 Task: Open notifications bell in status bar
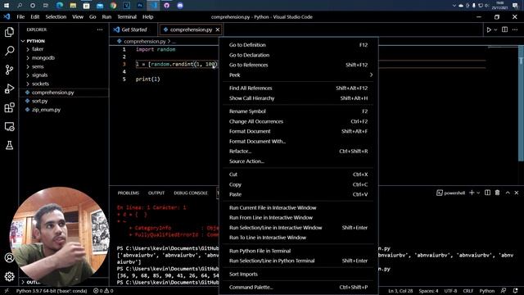515,291
